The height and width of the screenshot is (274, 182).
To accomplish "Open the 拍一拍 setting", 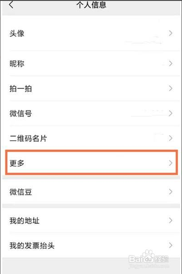I will tap(91, 88).
